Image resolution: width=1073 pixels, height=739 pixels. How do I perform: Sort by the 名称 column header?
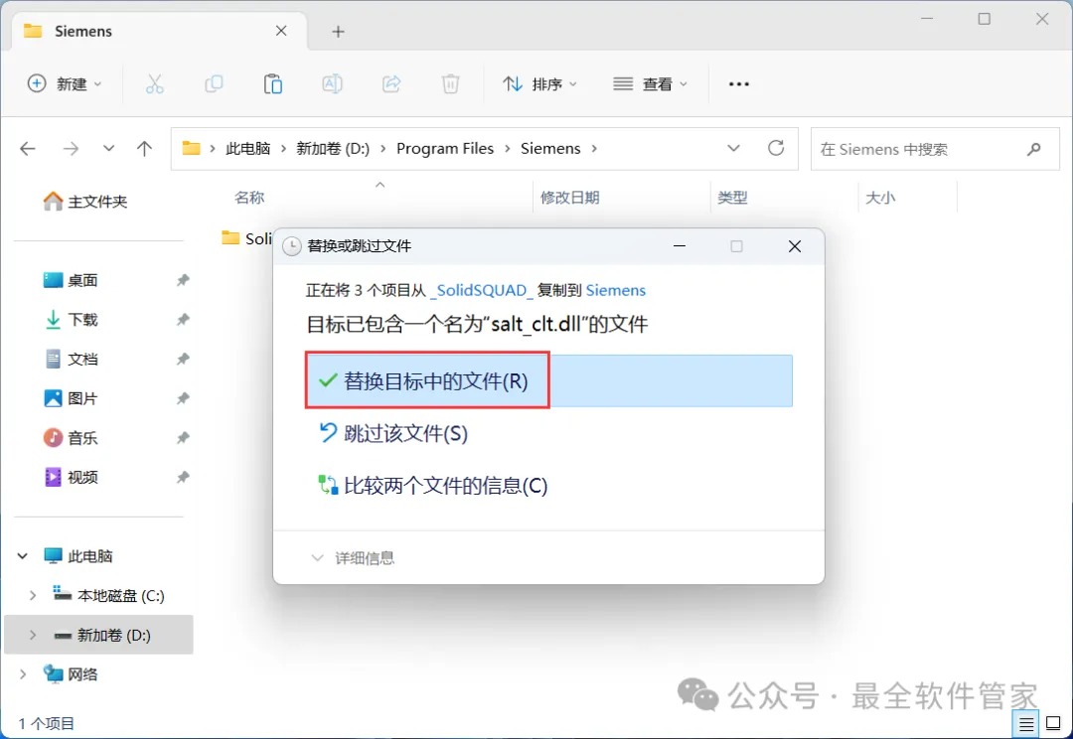pyautogui.click(x=249, y=198)
